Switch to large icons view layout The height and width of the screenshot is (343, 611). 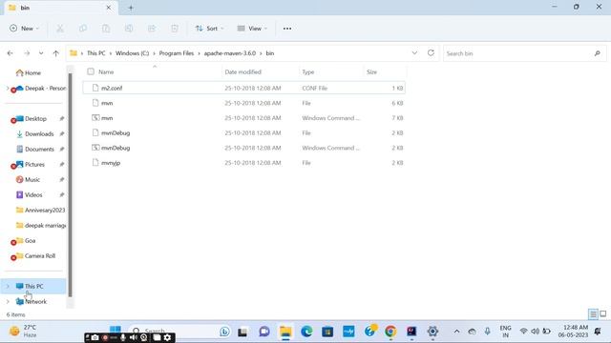click(603, 313)
